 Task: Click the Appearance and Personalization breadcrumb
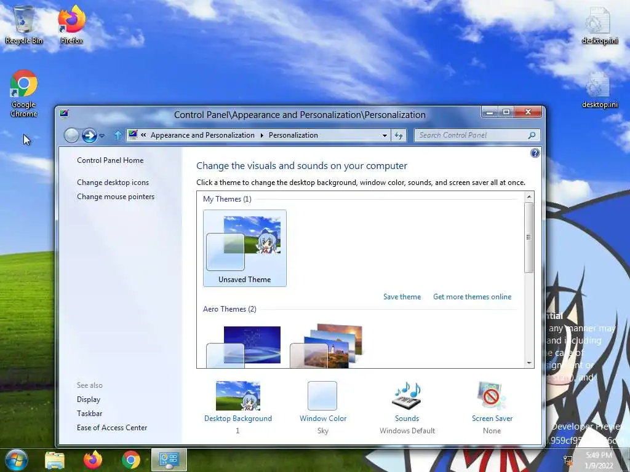202,135
